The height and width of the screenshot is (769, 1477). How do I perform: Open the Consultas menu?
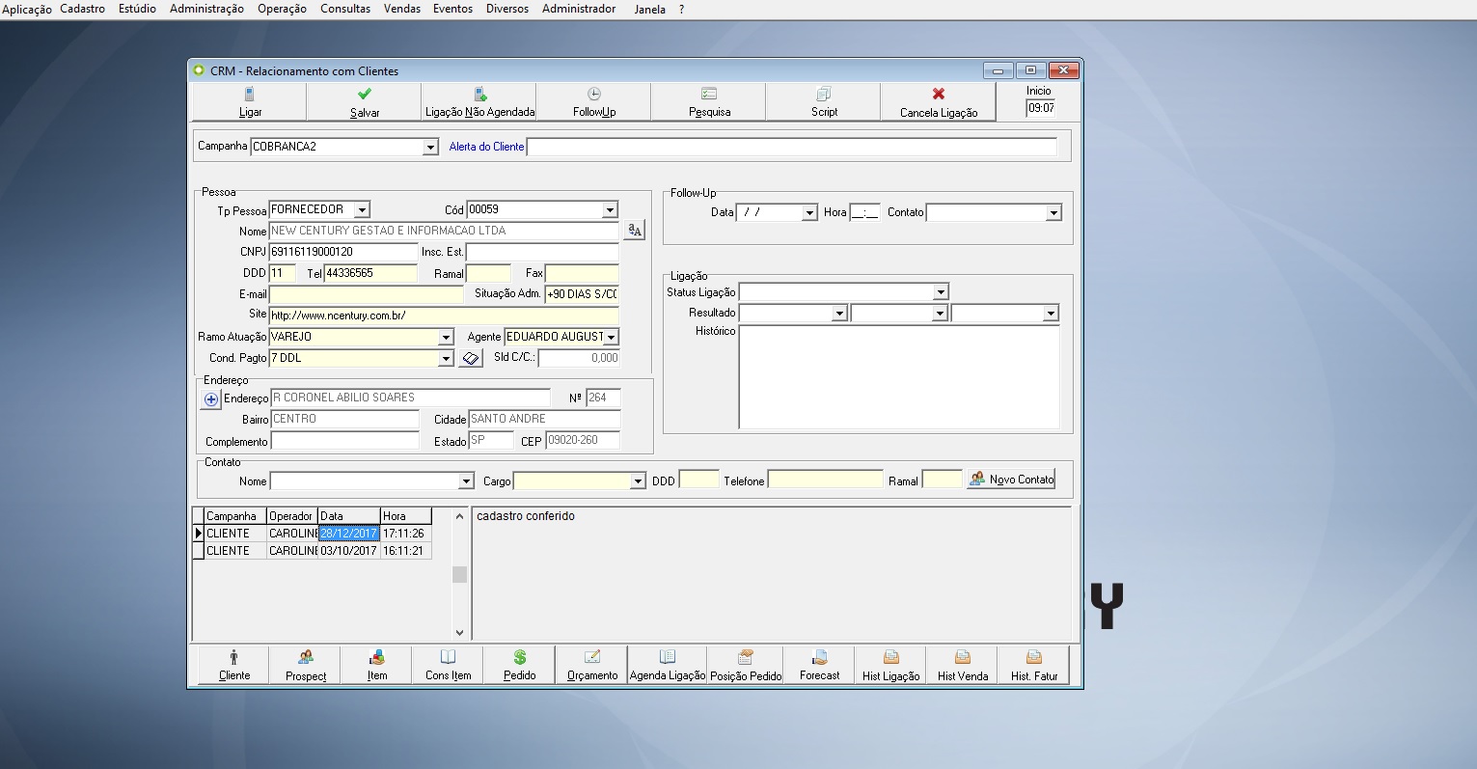(x=345, y=9)
